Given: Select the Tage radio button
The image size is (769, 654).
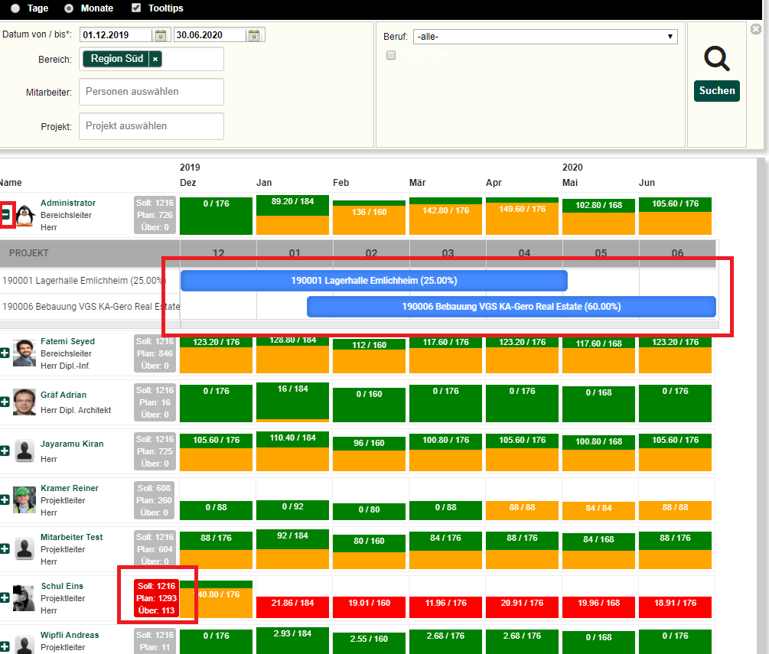Looking at the screenshot, I should [x=15, y=8].
